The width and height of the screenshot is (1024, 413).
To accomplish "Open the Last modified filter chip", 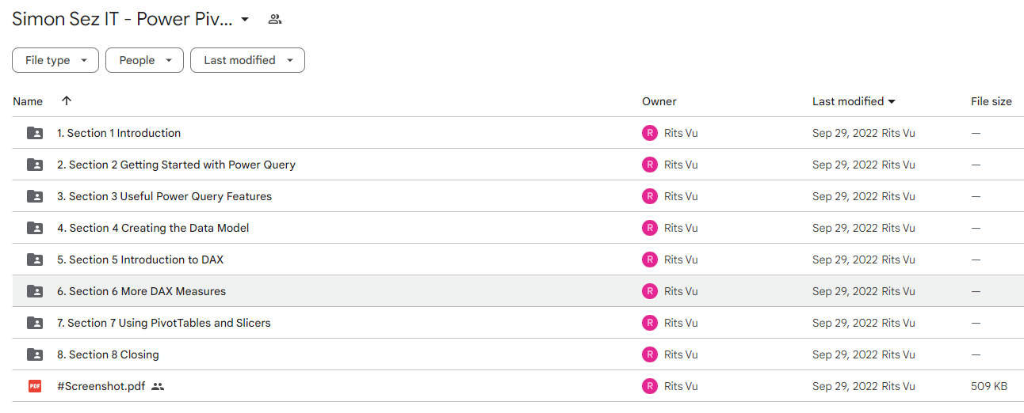I will (247, 60).
